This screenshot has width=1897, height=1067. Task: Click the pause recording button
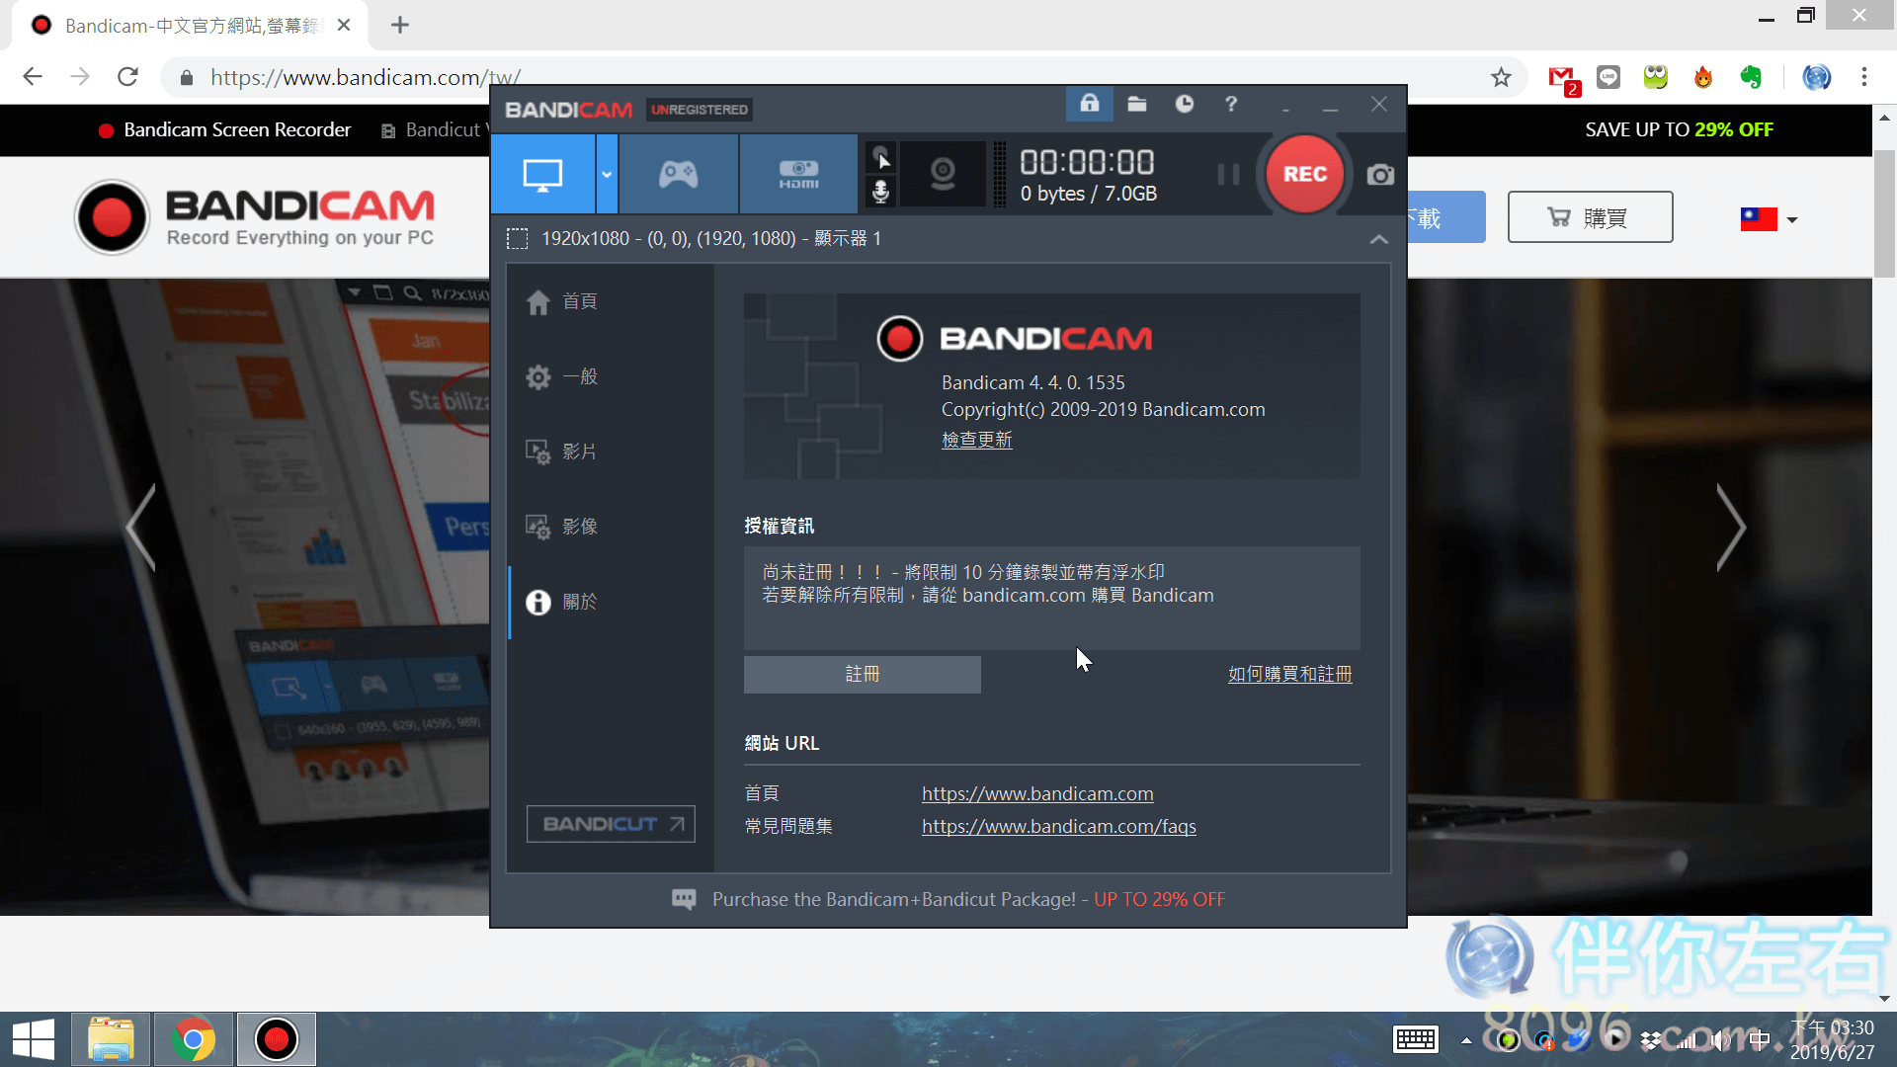coord(1228,175)
